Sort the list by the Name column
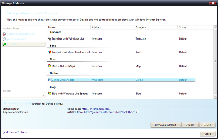This screenshot has height=139, width=218. tap(69, 27)
